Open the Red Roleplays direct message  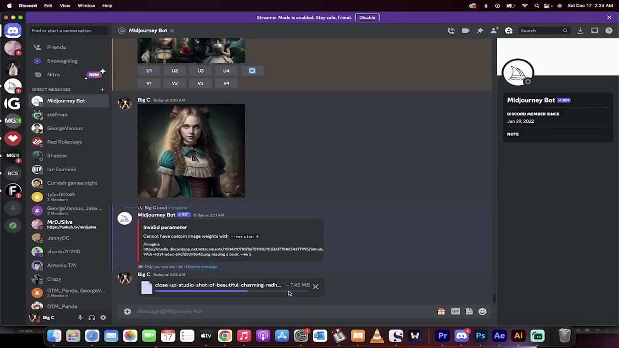[70, 142]
